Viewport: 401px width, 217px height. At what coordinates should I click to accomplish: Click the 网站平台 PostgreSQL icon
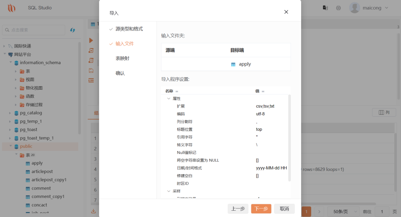pos(10,55)
